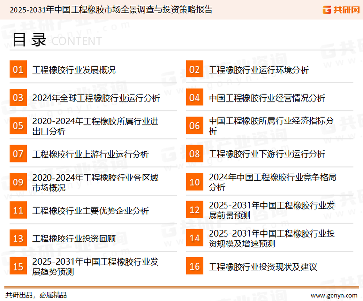This screenshot has height=301, width=363.
Task: Open chapter 2020-2024年工程橡胶所属行业进出口分析
Action: coord(95,126)
